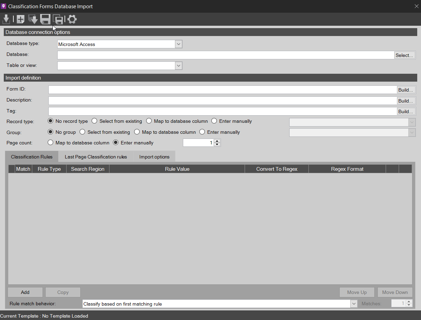Click the Convert To Regex column header
421x320 pixels.
(x=277, y=169)
